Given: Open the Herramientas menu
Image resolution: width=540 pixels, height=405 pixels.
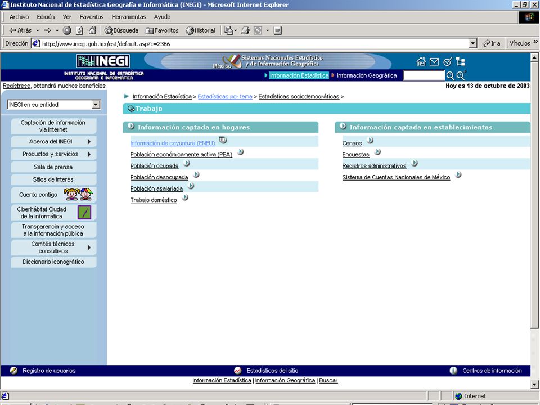Looking at the screenshot, I should pyautogui.click(x=128, y=17).
